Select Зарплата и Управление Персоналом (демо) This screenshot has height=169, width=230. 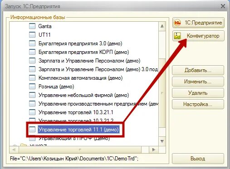pyautogui.click(x=89, y=61)
